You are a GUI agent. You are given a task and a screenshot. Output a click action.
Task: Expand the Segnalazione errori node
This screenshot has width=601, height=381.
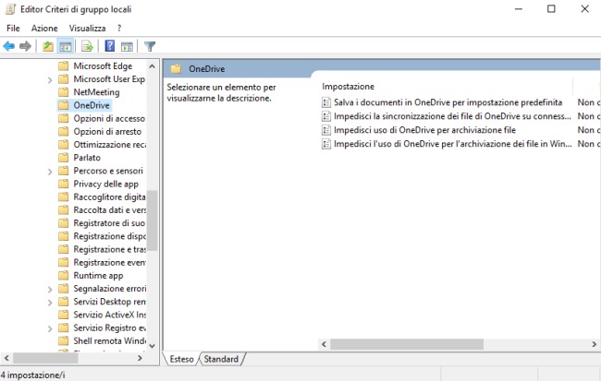(50, 289)
